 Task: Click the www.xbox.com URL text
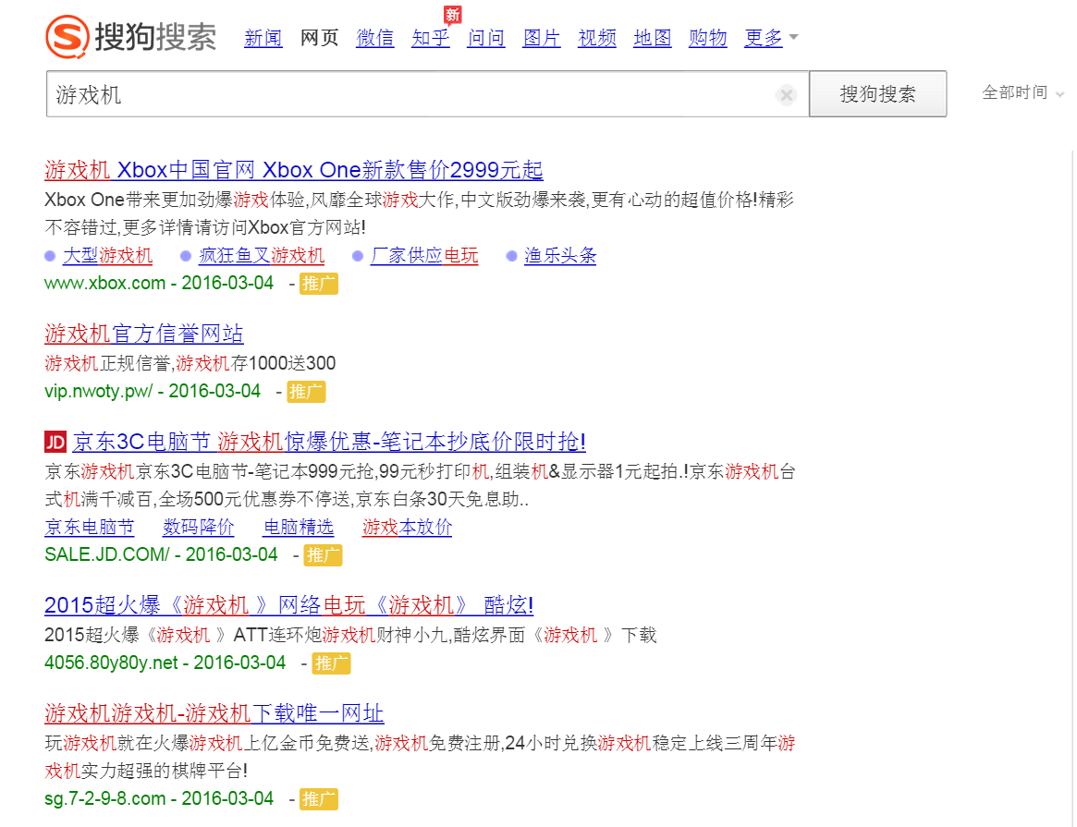105,283
